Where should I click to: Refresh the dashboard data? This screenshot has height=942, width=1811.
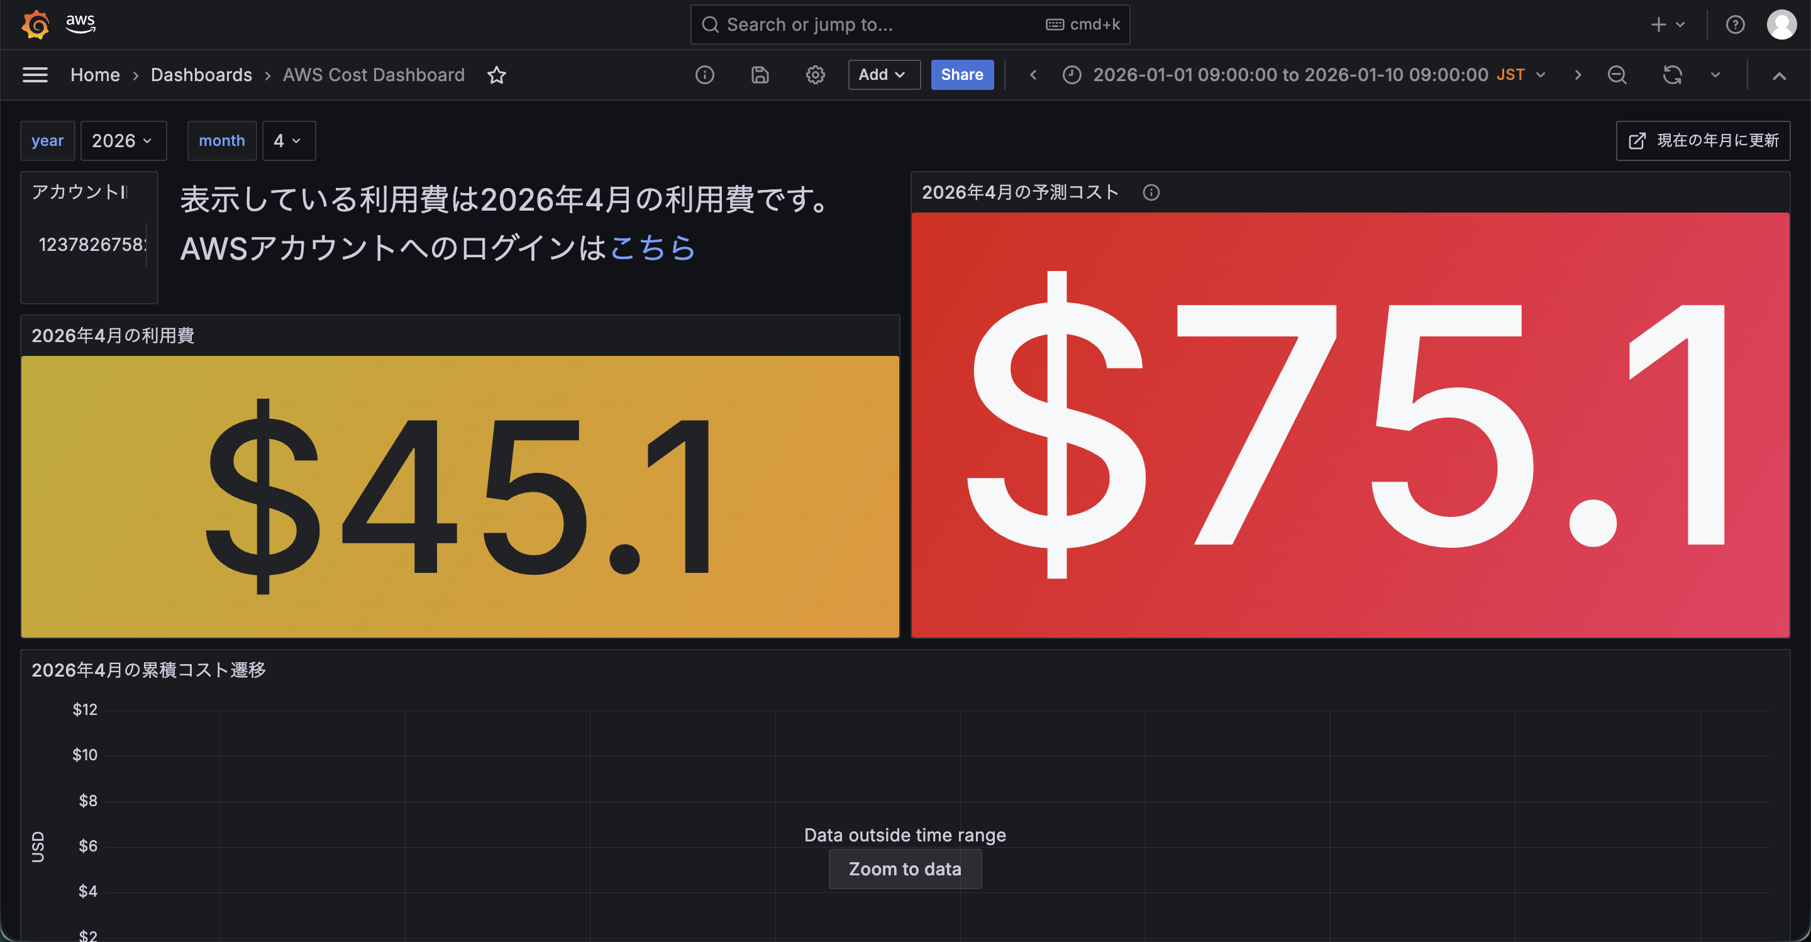pos(1673,74)
